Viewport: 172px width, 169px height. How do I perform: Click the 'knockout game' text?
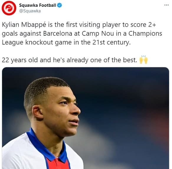(48, 42)
